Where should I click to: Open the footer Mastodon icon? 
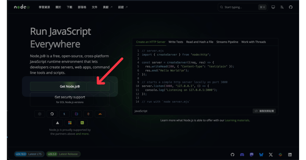(252, 155)
